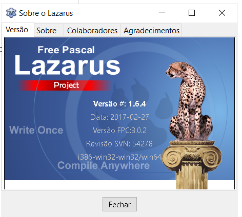Click the Revisão SVN: 54278 text
Image resolution: width=242 pixels, height=217 pixels.
coord(119,144)
